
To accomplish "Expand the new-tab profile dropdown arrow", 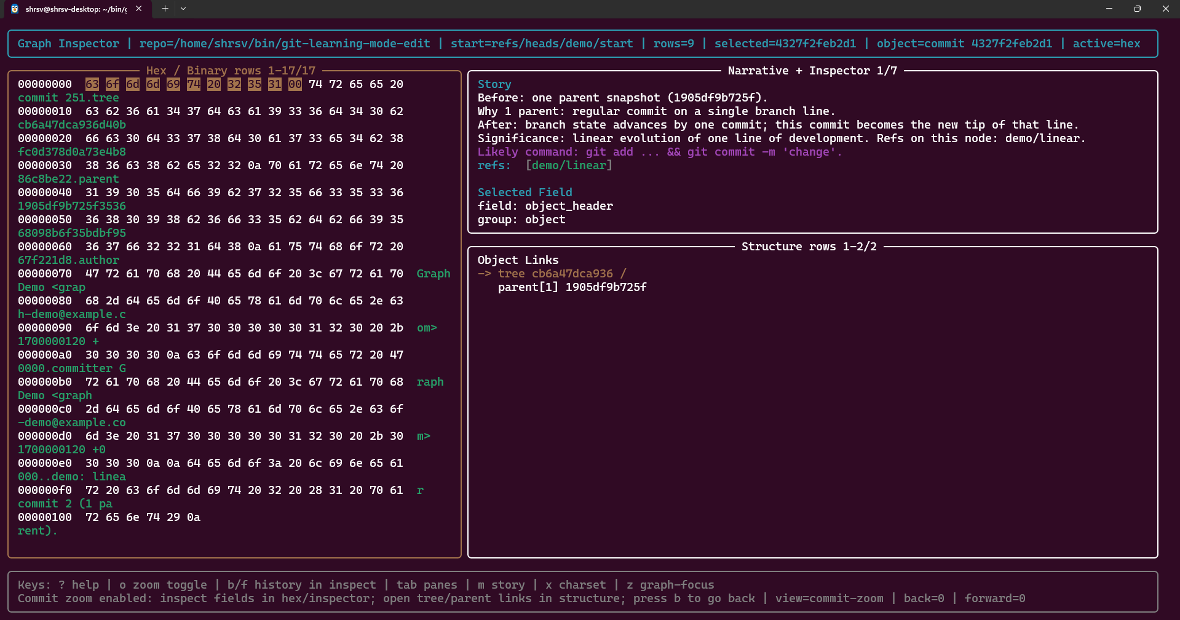I will pyautogui.click(x=183, y=9).
